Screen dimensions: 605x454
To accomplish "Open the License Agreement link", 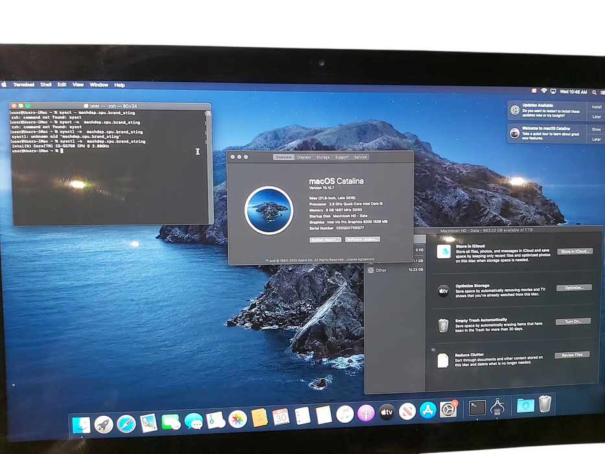I will [360, 259].
